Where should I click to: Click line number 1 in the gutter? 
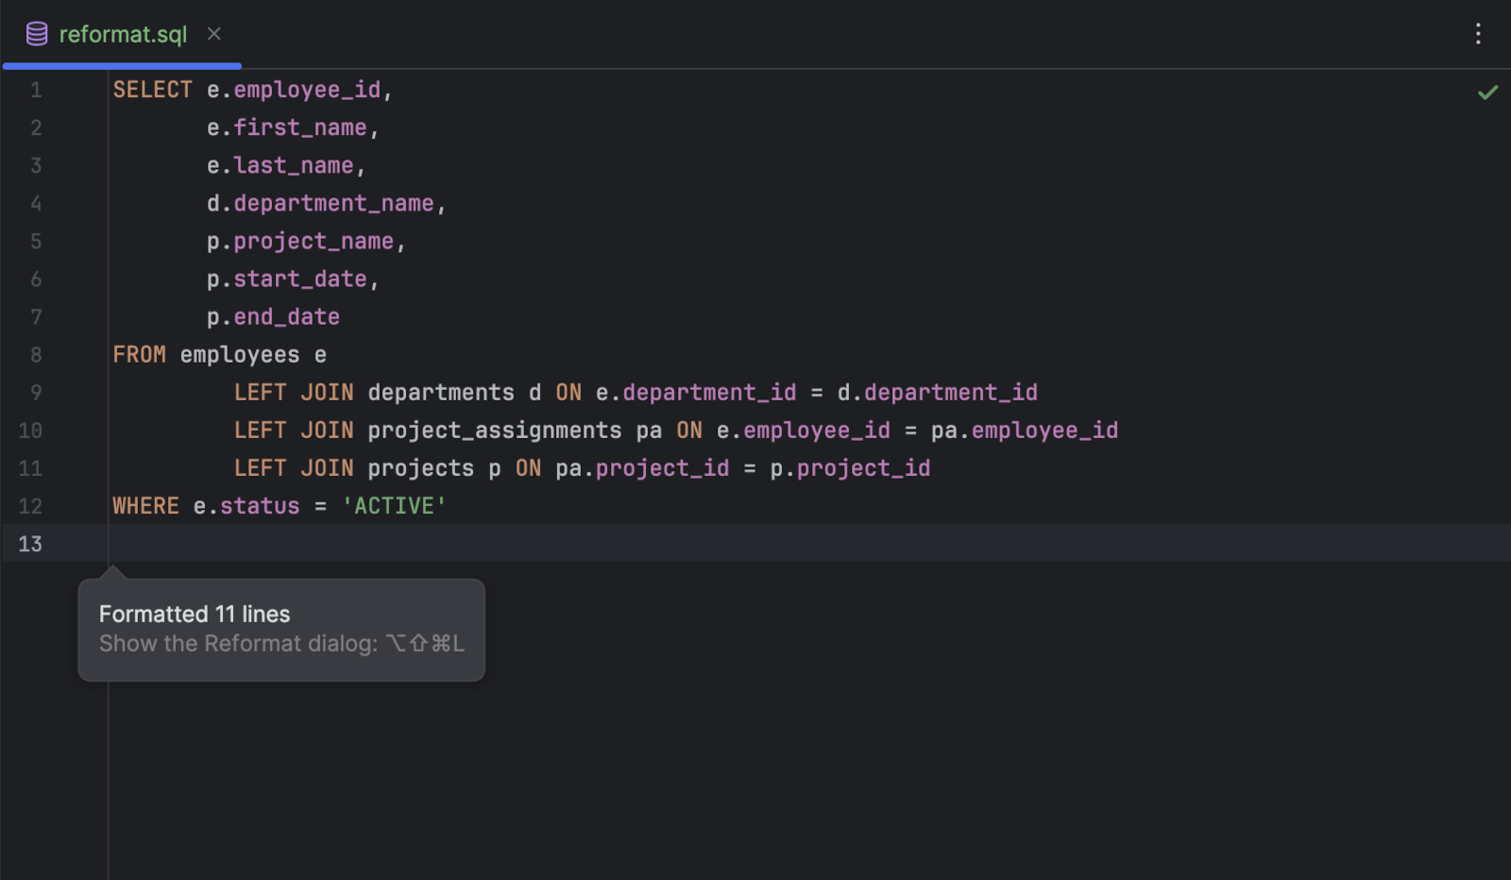tap(36, 90)
